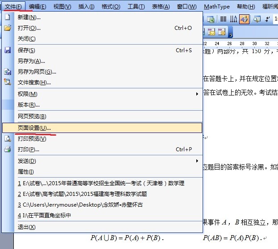Select 版本(R)... menu entry
Viewport: 278px width, 249px height.
coord(102,104)
